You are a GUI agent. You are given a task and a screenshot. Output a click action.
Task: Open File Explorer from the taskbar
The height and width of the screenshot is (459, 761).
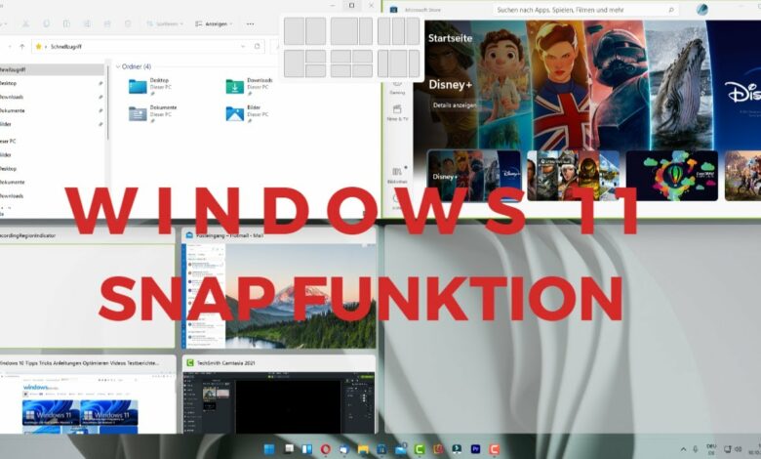[363, 449]
